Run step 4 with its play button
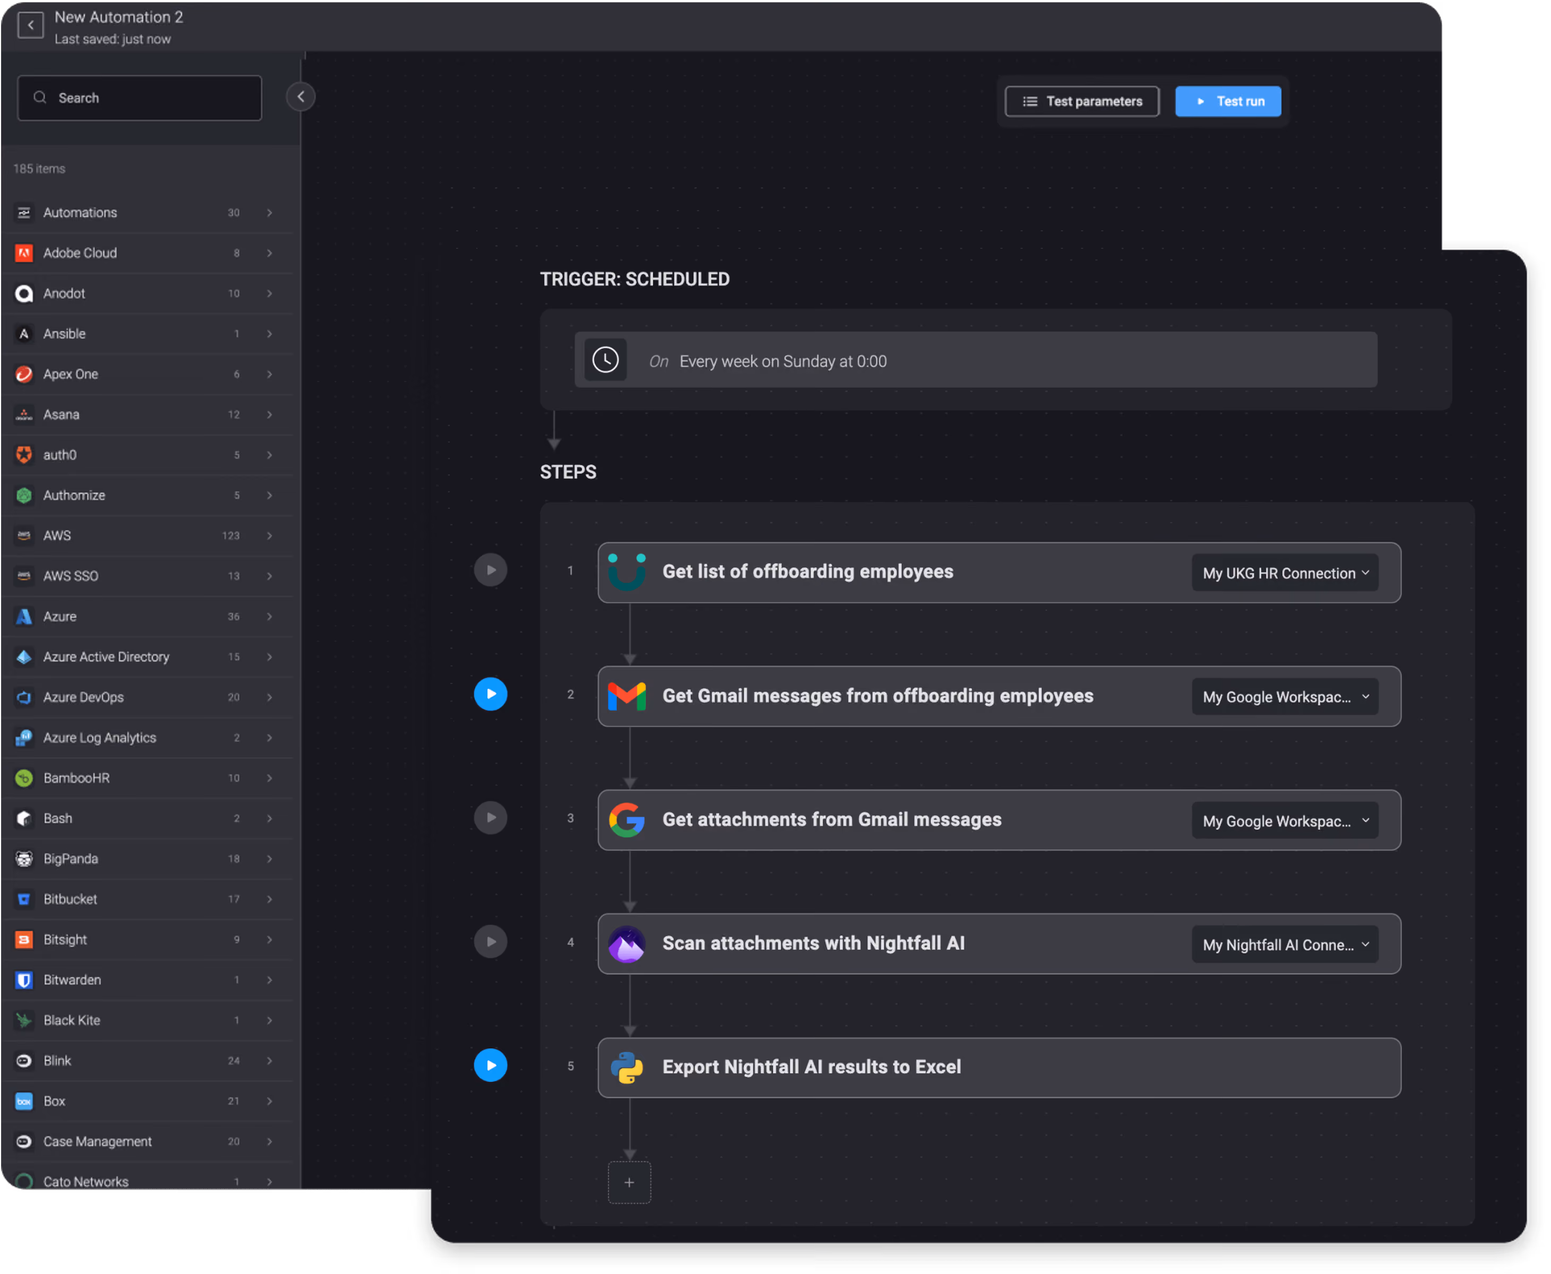Viewport: 1551px width, 1274px height. click(491, 942)
